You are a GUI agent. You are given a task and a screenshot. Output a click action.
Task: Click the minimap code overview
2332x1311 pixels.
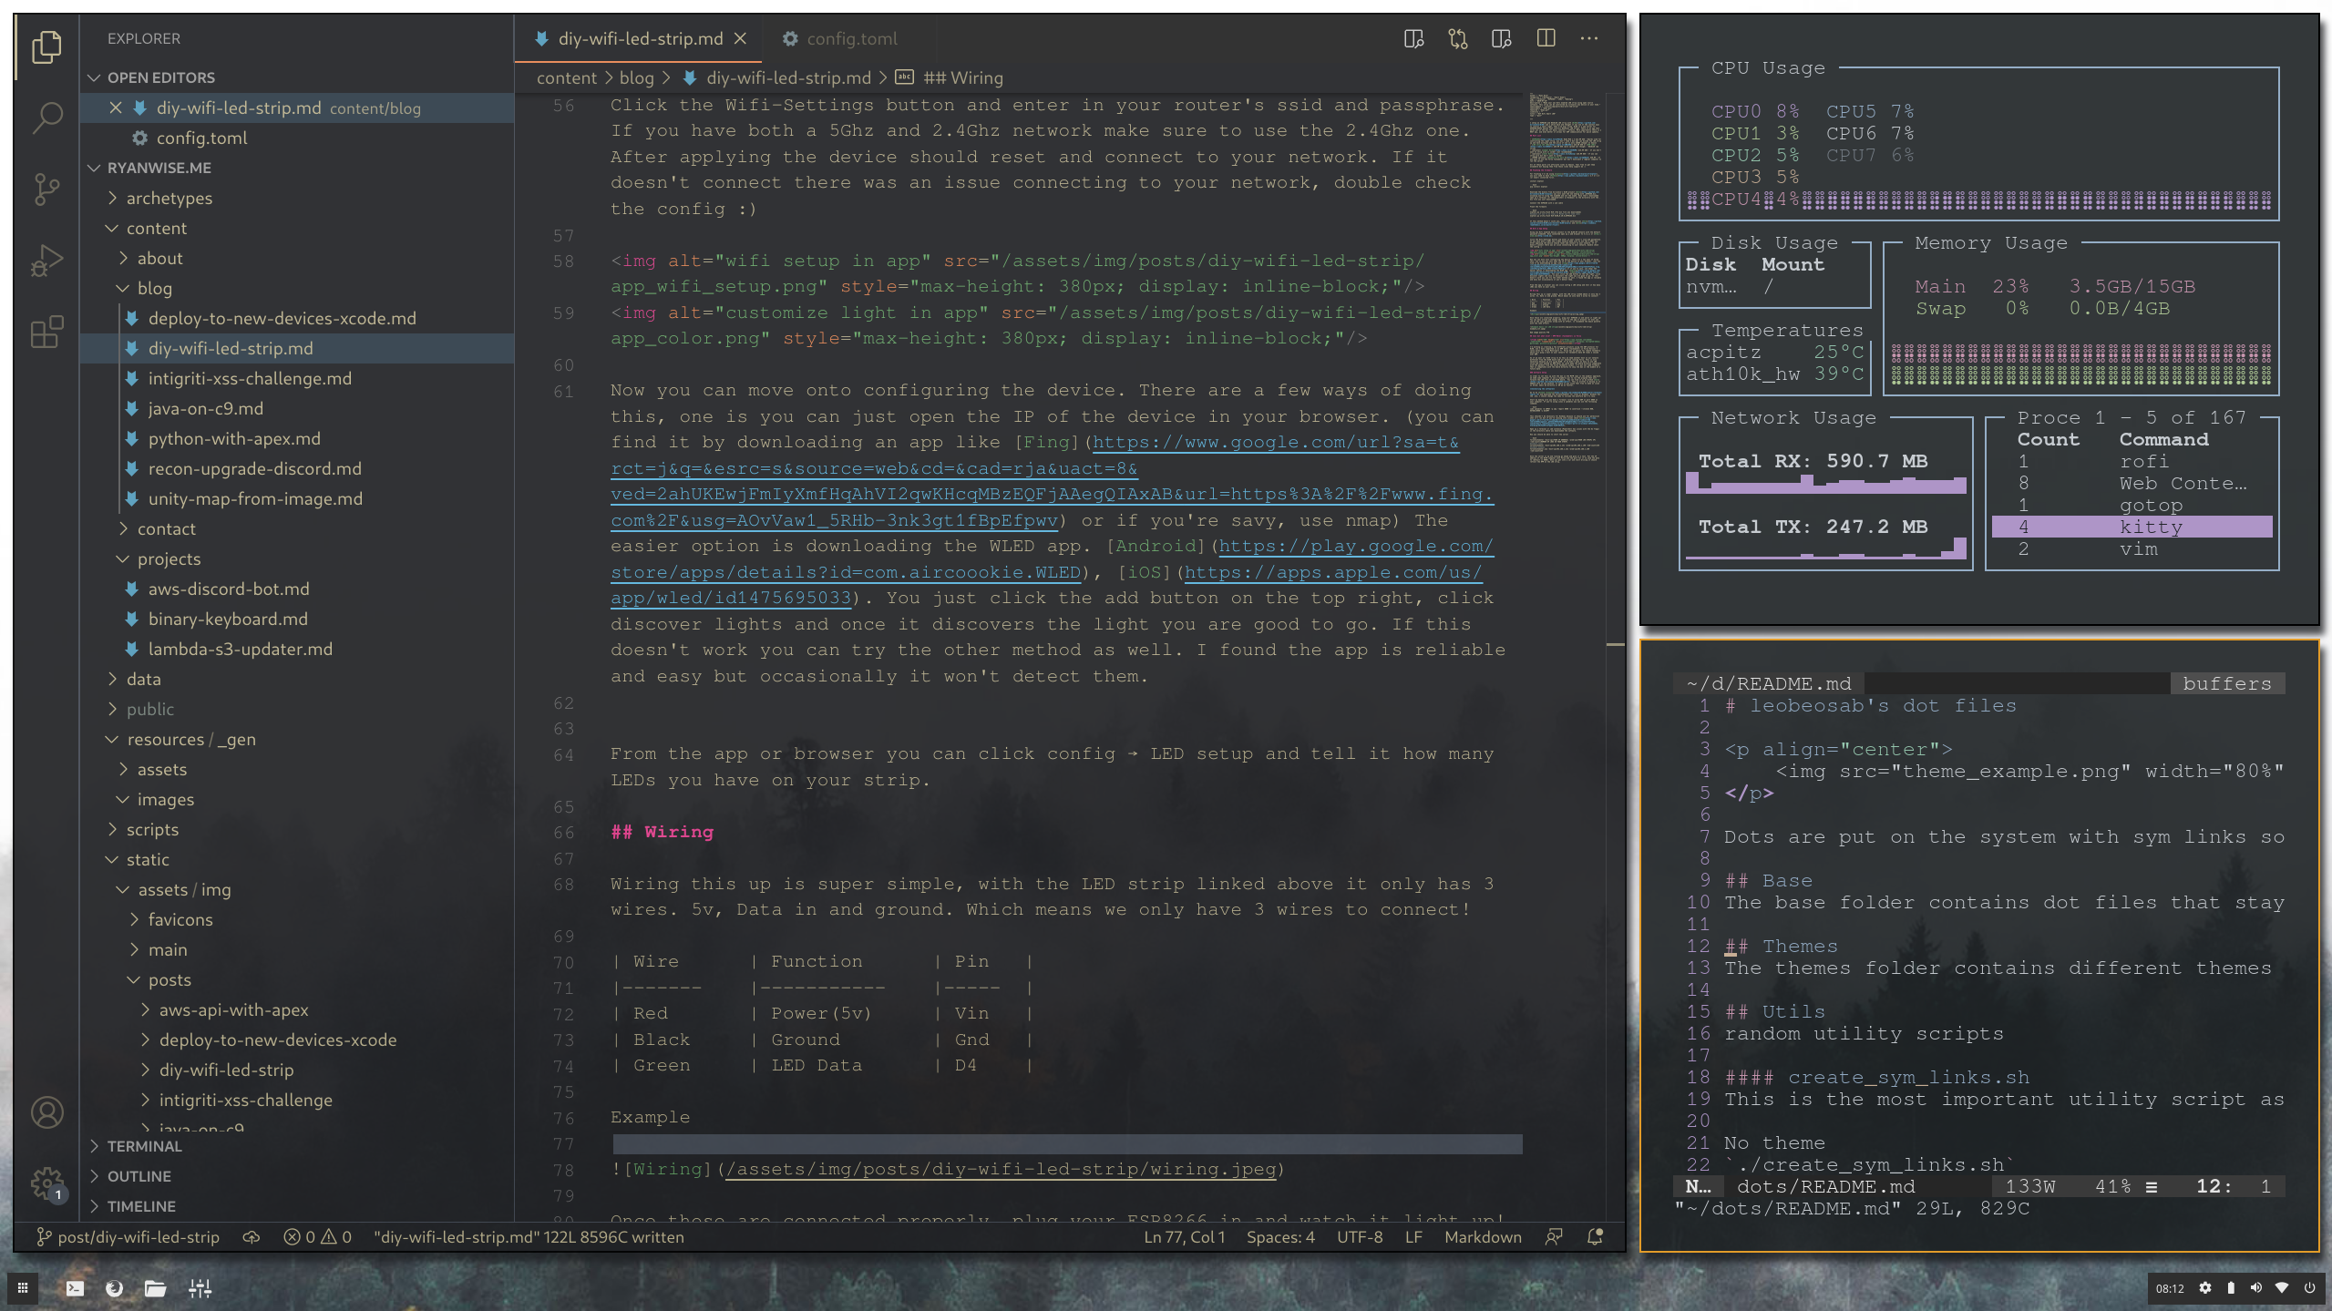pos(1565,273)
